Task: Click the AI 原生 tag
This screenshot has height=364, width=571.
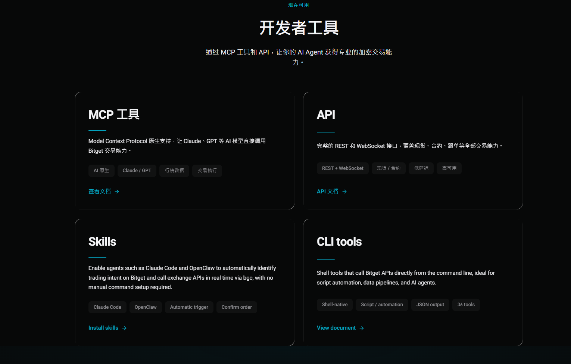Action: pyautogui.click(x=101, y=171)
